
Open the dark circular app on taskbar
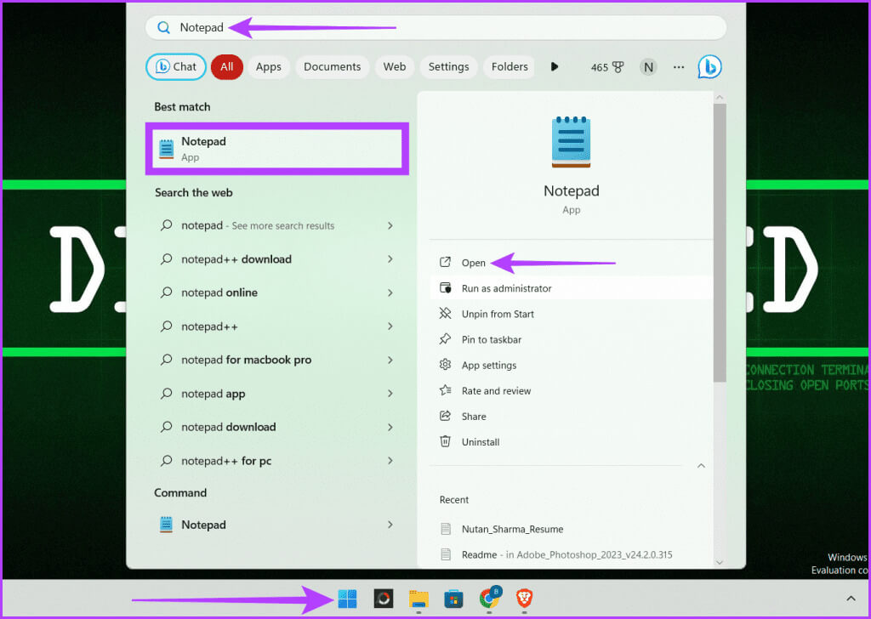pos(384,599)
